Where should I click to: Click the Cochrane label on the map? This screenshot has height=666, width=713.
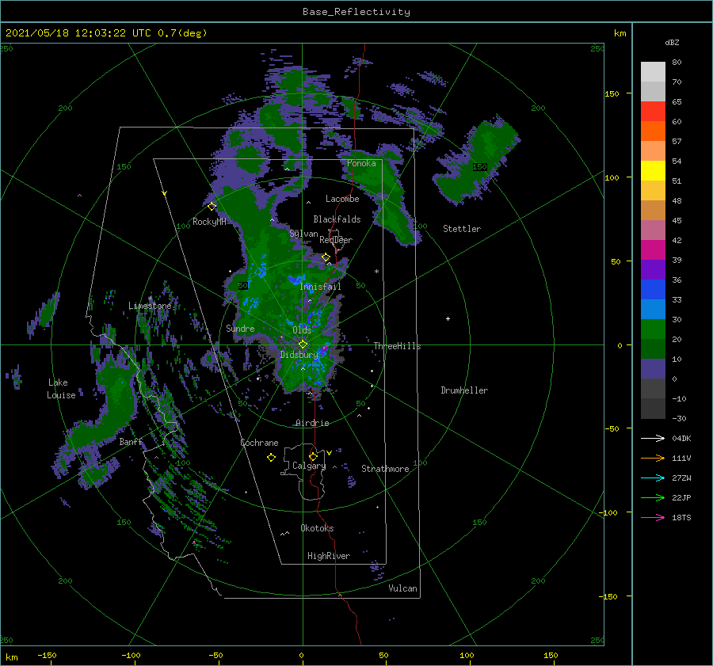click(x=259, y=443)
